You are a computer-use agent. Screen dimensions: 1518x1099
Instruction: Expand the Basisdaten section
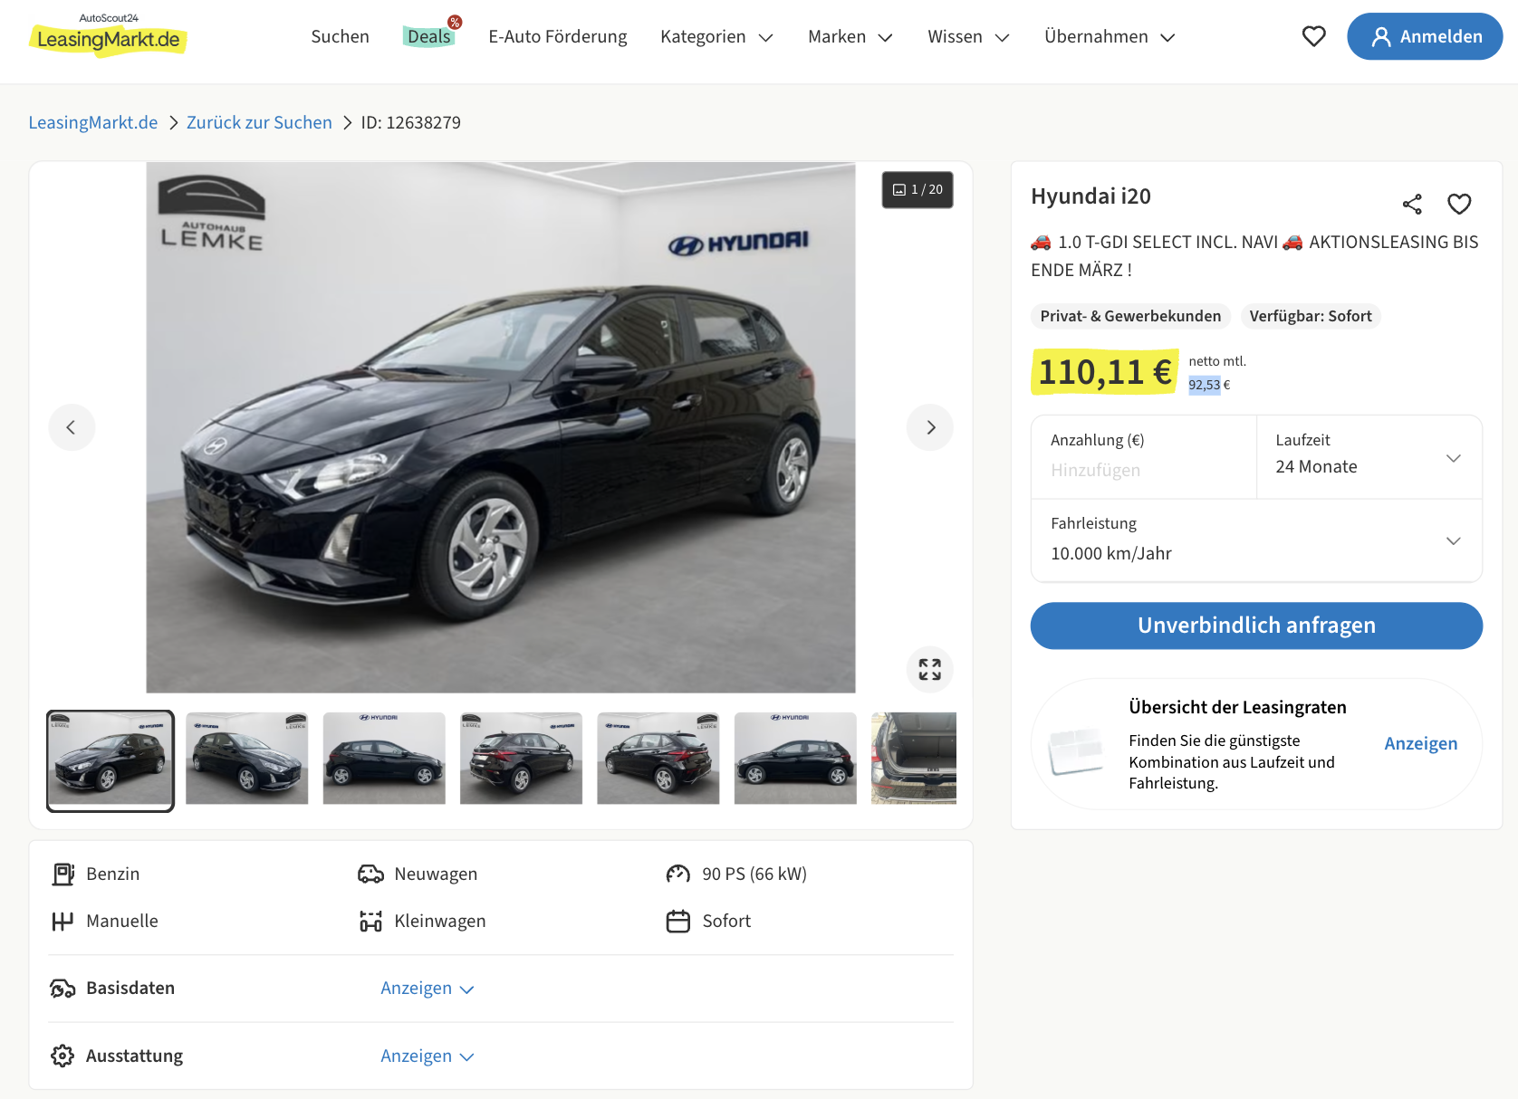click(427, 989)
